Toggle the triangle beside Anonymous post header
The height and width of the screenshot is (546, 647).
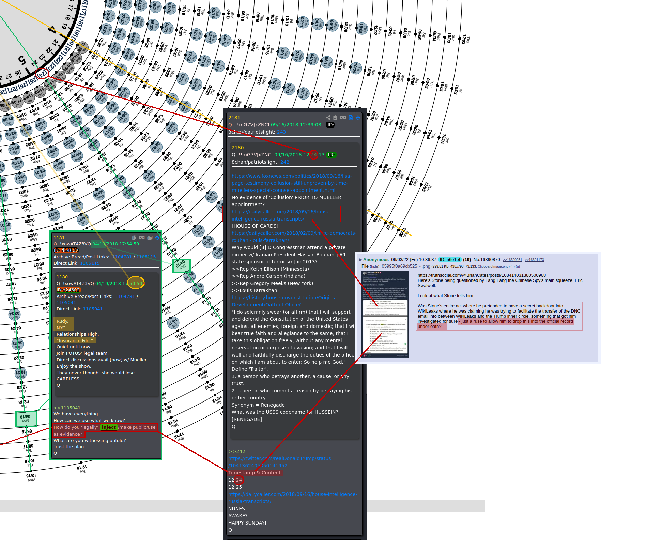point(360,260)
